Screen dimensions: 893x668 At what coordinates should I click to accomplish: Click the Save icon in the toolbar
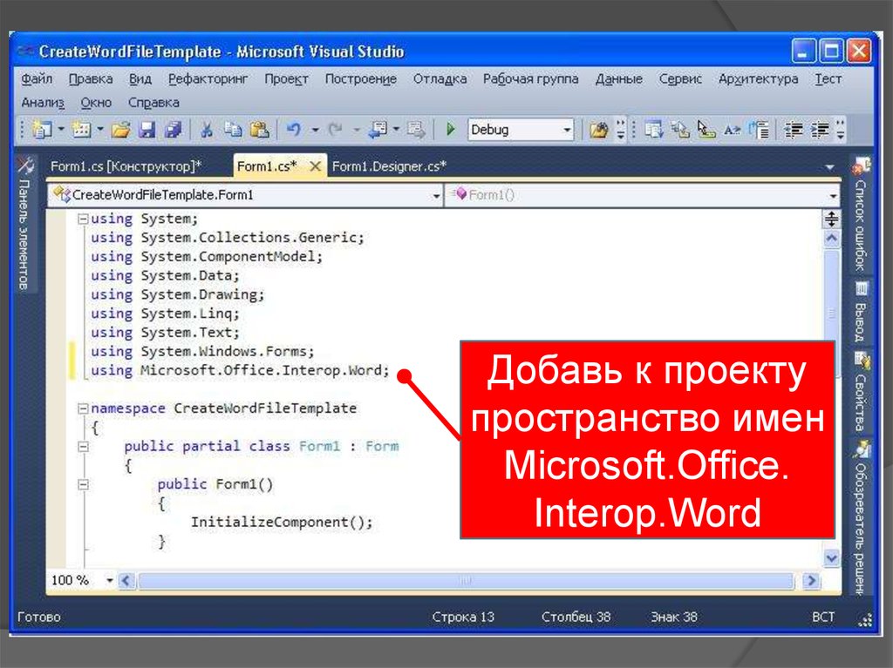pos(147,130)
